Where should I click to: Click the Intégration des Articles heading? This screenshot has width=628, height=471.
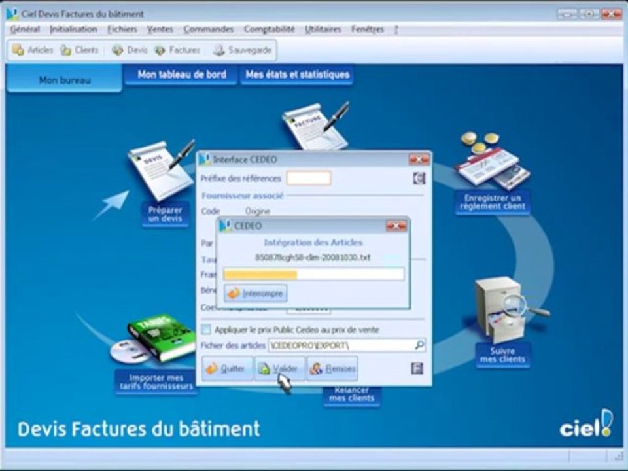click(313, 242)
